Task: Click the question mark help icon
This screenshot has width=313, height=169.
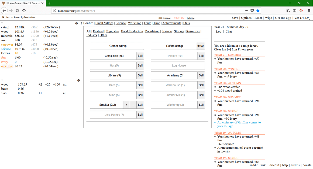Action: (x=81, y=23)
